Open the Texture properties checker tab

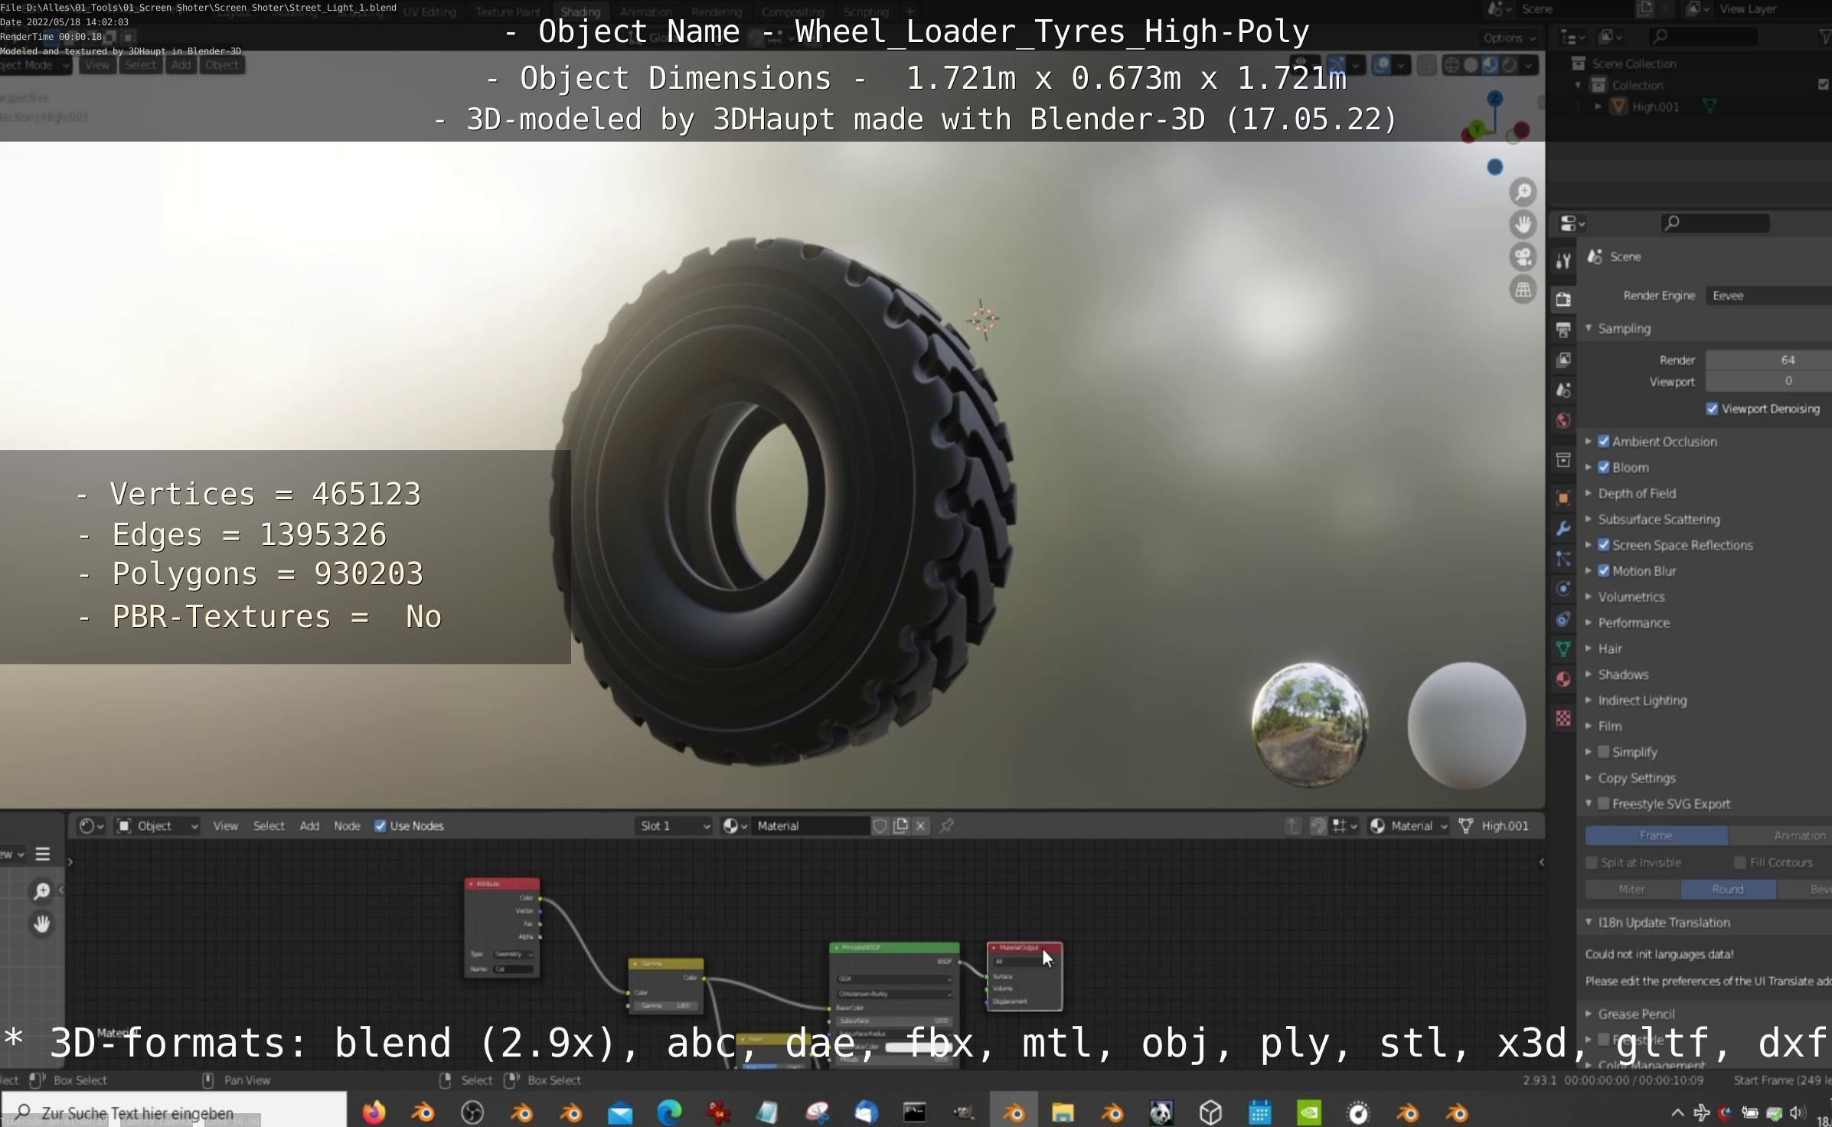click(1563, 718)
